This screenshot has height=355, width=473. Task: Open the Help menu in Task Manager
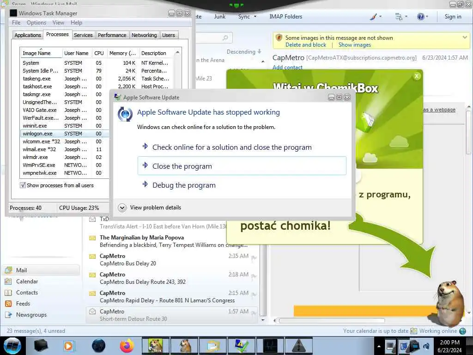tap(76, 23)
